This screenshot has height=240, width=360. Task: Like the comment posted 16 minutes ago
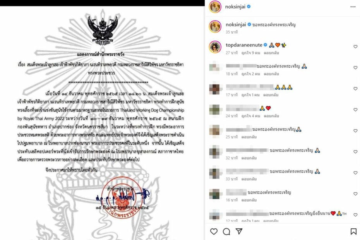[x=355, y=194]
